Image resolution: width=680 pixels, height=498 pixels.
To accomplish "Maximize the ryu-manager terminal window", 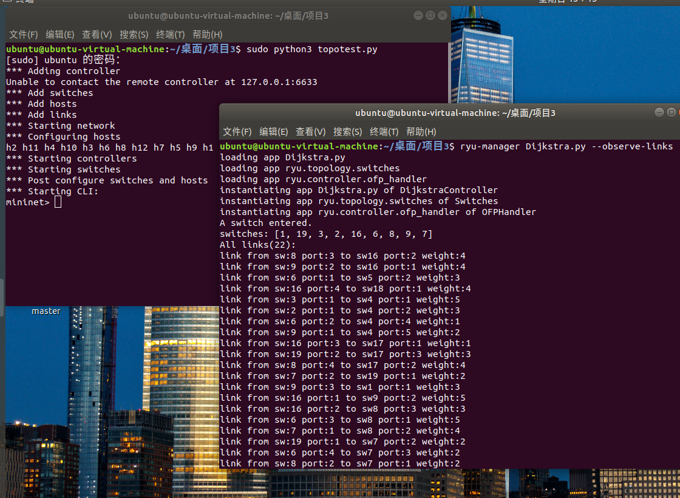I will coord(671,112).
